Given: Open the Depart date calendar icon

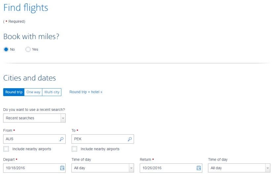Looking at the screenshot, I should point(62,168).
